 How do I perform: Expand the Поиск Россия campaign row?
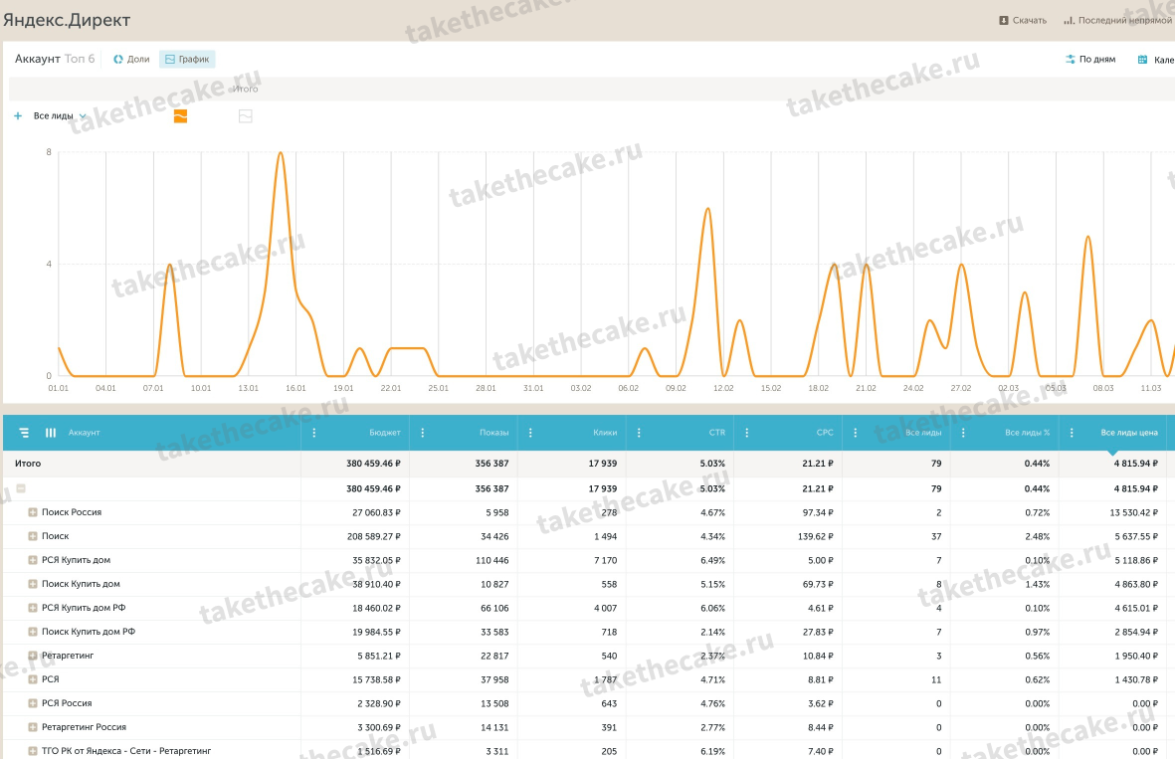point(33,512)
